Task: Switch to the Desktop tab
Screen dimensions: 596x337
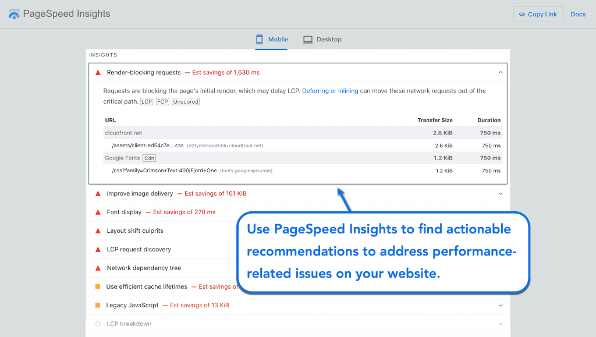Action: (x=322, y=40)
